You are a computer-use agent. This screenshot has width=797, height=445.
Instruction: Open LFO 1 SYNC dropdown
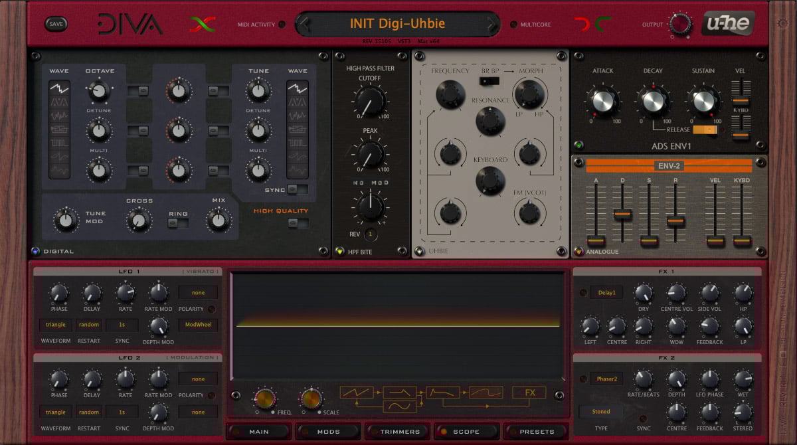pyautogui.click(x=122, y=325)
